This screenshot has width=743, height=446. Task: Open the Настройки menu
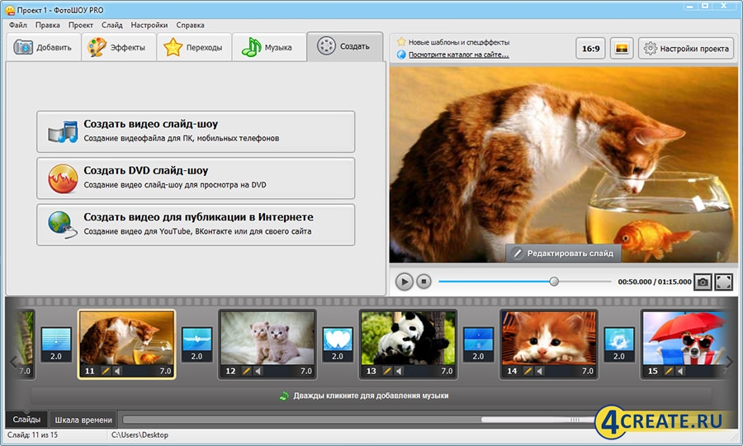(149, 25)
